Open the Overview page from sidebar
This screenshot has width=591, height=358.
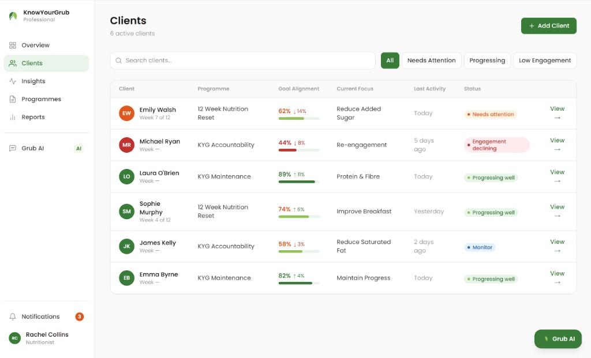click(x=46, y=45)
